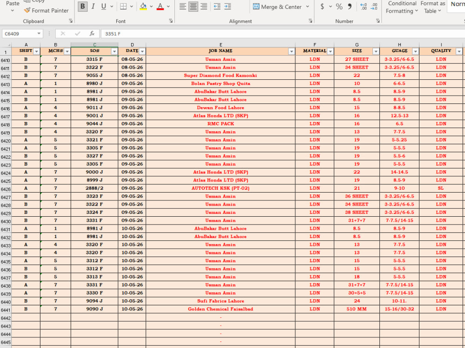Select cell 'RMC PACK'
The height and width of the screenshot is (348, 465).
coord(220,124)
